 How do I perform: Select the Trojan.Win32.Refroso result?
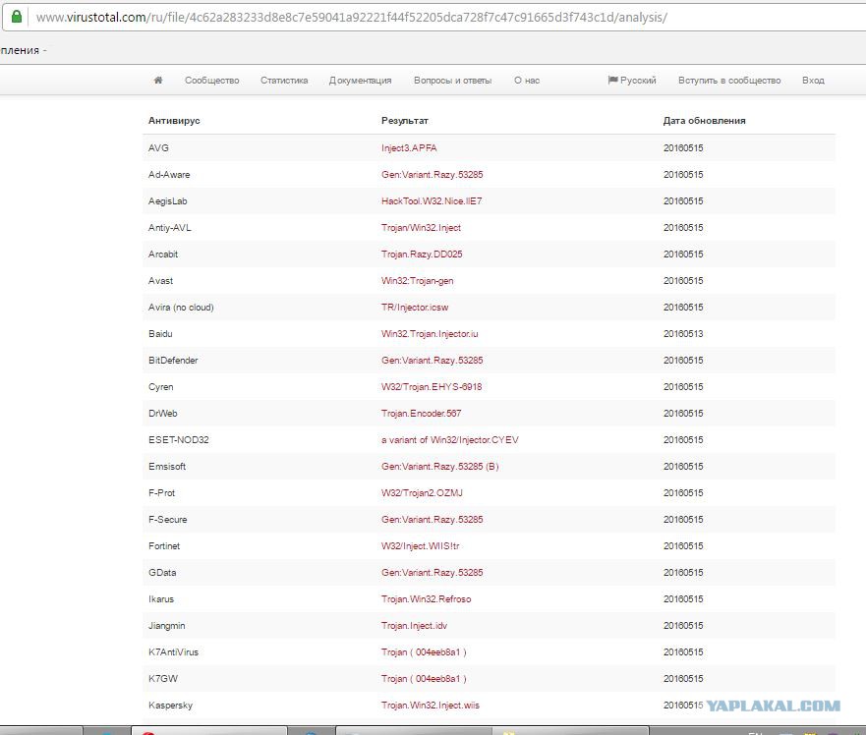(x=427, y=598)
